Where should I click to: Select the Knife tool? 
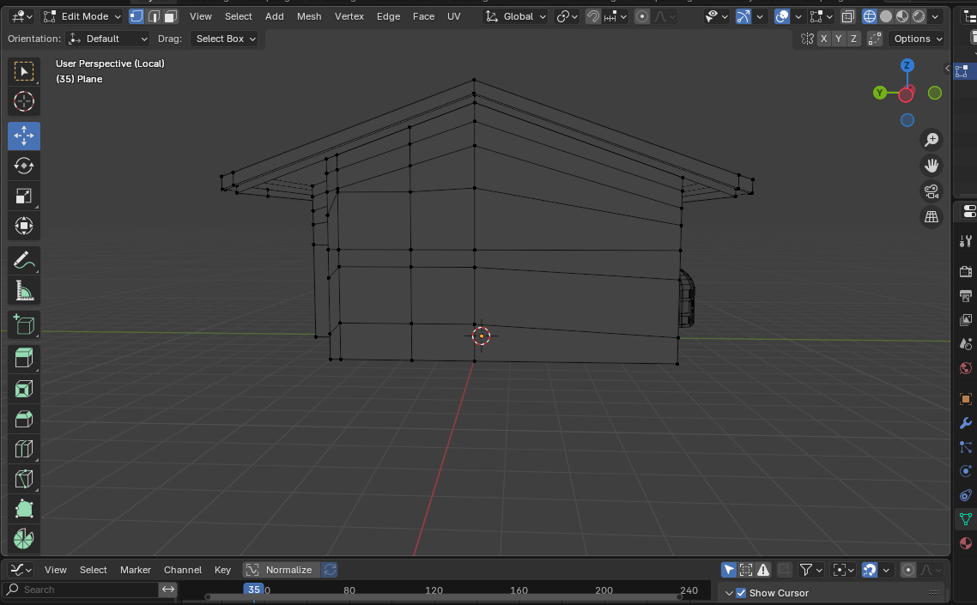coord(24,479)
